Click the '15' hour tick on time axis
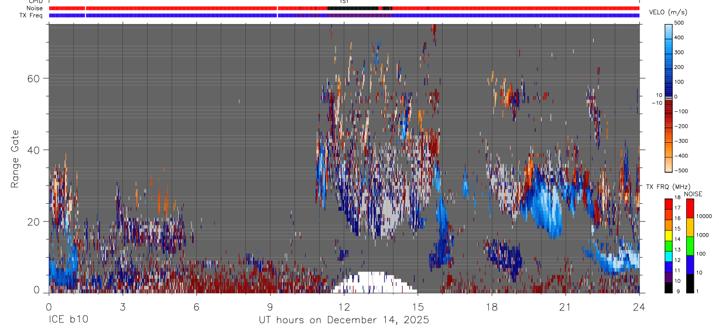 click(418, 307)
